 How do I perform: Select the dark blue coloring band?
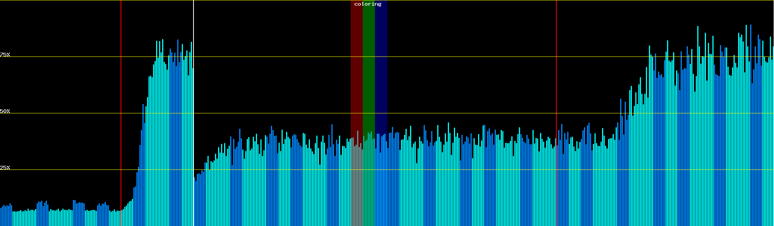pyautogui.click(x=381, y=68)
